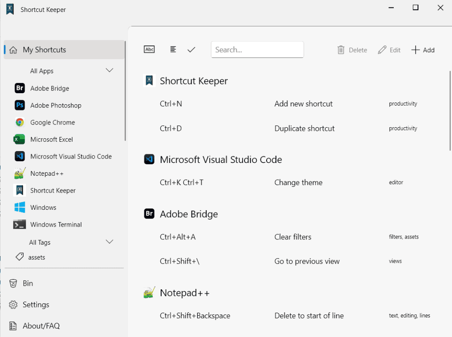452x337 pixels.
Task: Select Shortcut Keeper in the sidebar
Action: point(64,190)
